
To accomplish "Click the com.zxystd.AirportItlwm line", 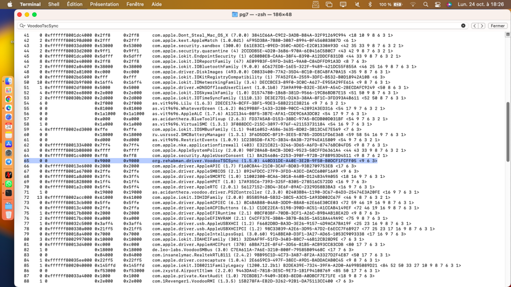I will (202, 271).
